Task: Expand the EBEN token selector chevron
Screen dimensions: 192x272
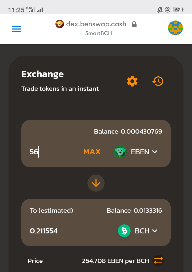Action: [x=155, y=152]
